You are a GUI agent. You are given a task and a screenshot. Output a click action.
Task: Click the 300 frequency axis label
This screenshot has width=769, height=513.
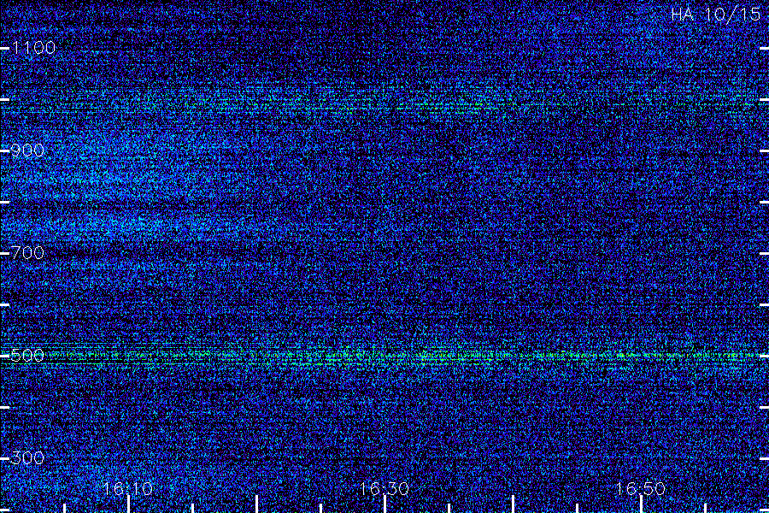pos(27,458)
